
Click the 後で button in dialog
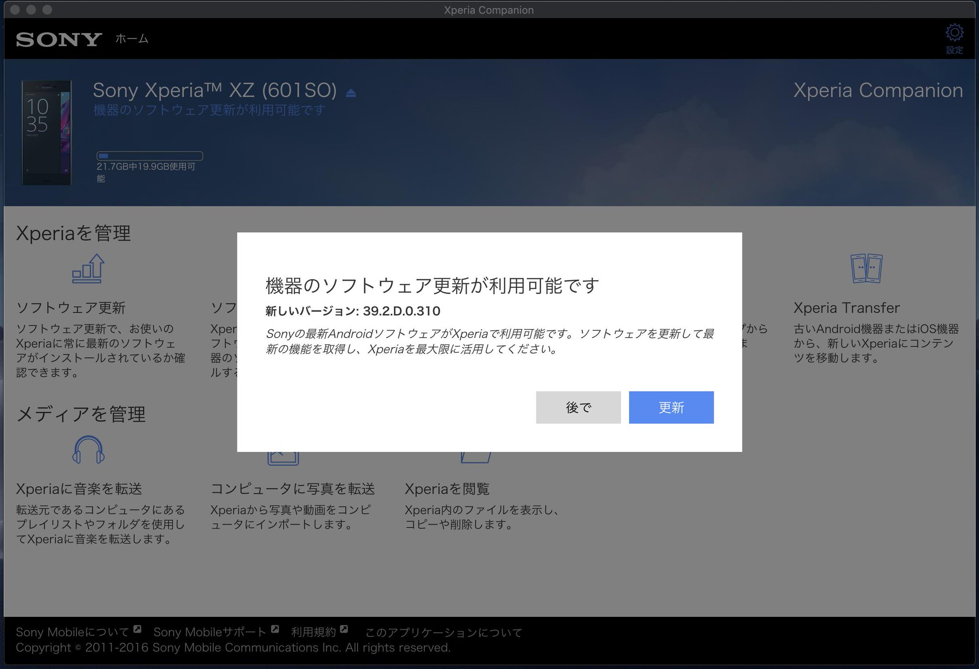tap(578, 407)
